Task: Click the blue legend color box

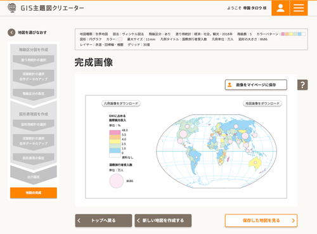Action: click(115, 151)
